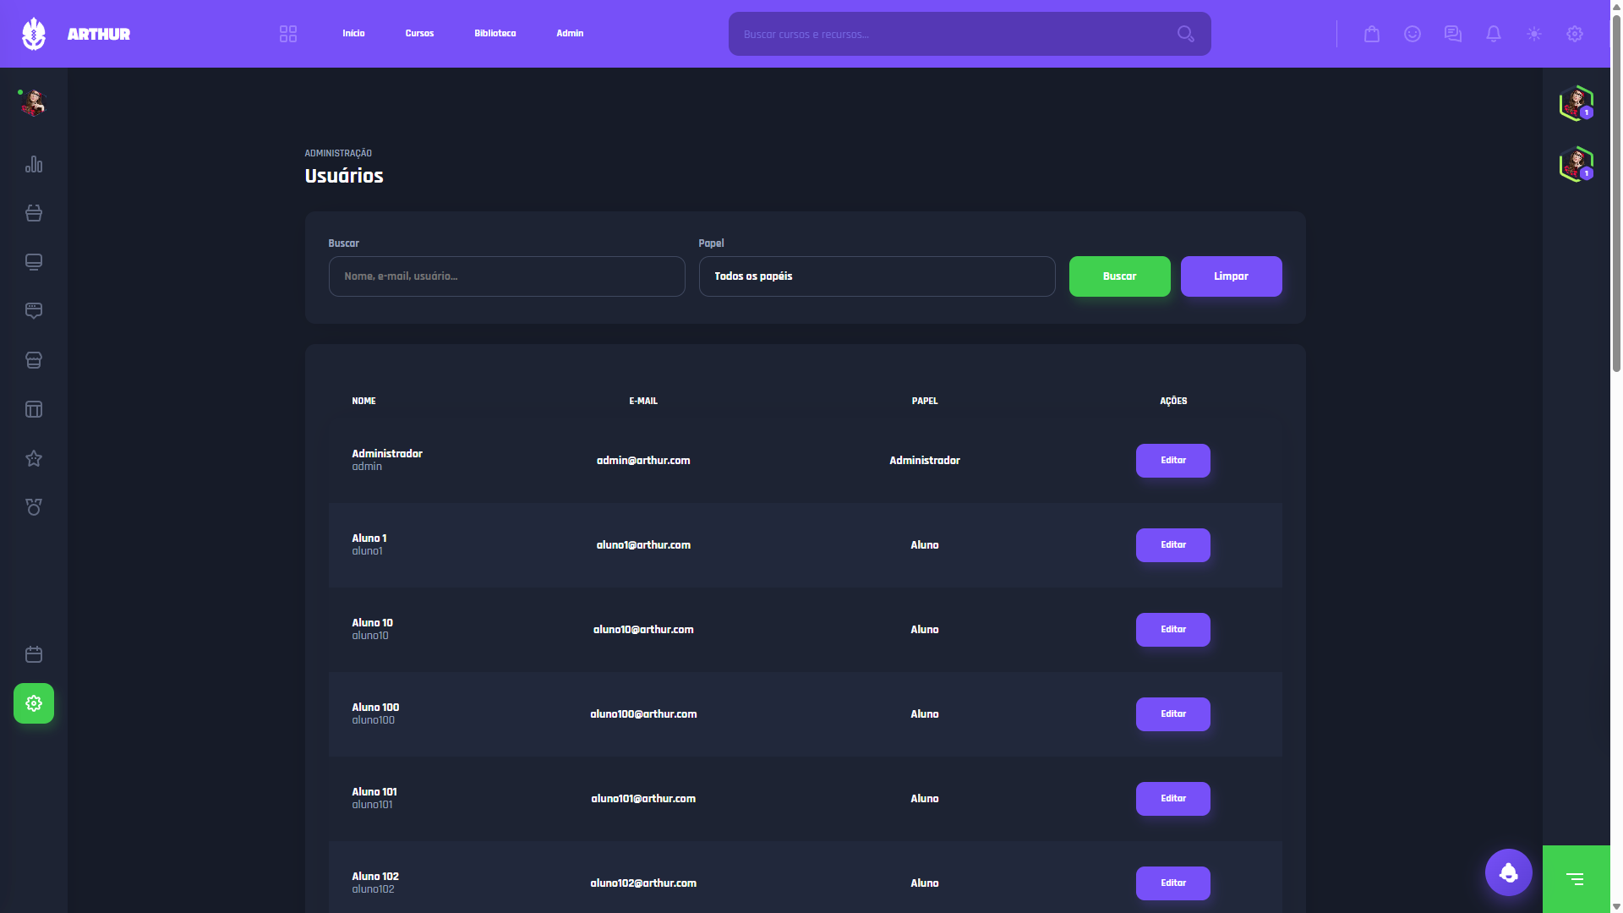Click the Arthur logo icon
Screen dimensions: 1623x913
[34, 34]
